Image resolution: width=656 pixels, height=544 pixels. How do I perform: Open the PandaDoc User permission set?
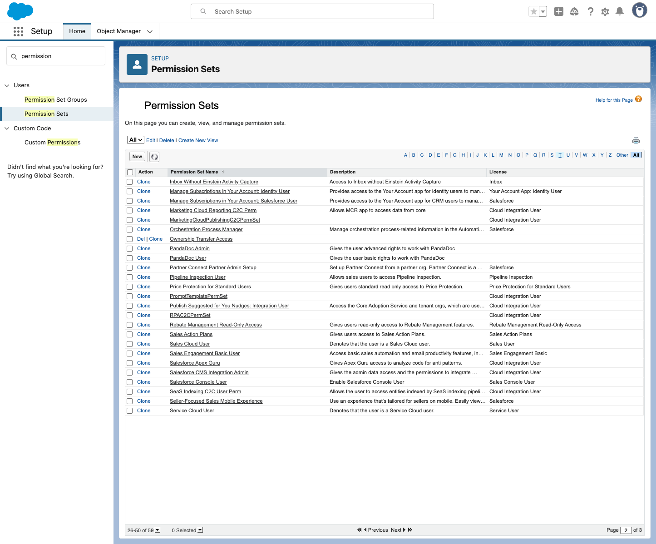(x=188, y=258)
